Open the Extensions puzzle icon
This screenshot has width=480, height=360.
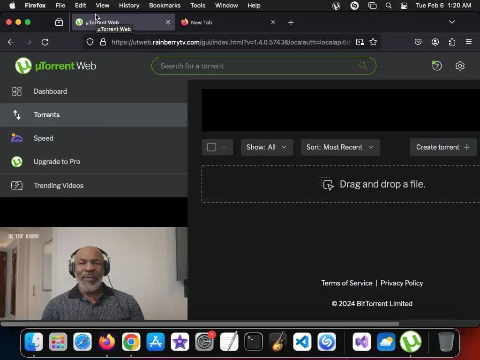point(452,42)
